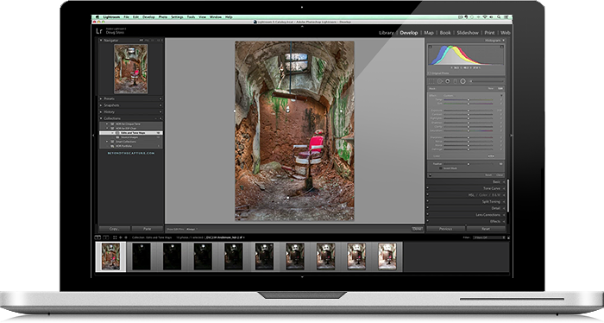Click New in the Mask row
This screenshot has height=323, width=604.
point(490,88)
